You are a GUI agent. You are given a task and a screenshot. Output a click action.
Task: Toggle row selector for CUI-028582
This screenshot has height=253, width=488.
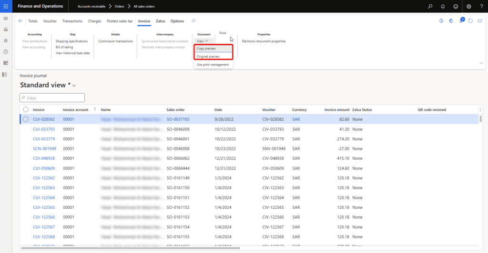(x=26, y=119)
